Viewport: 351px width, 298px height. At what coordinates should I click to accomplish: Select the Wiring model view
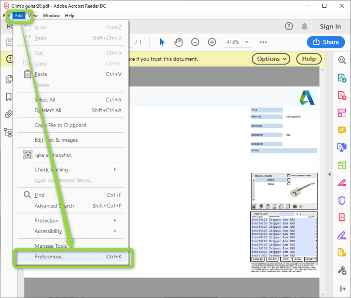[271, 184]
